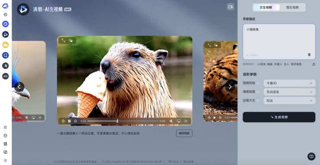
Task: Show the previous video with left arrow
Action: click(x=19, y=87)
